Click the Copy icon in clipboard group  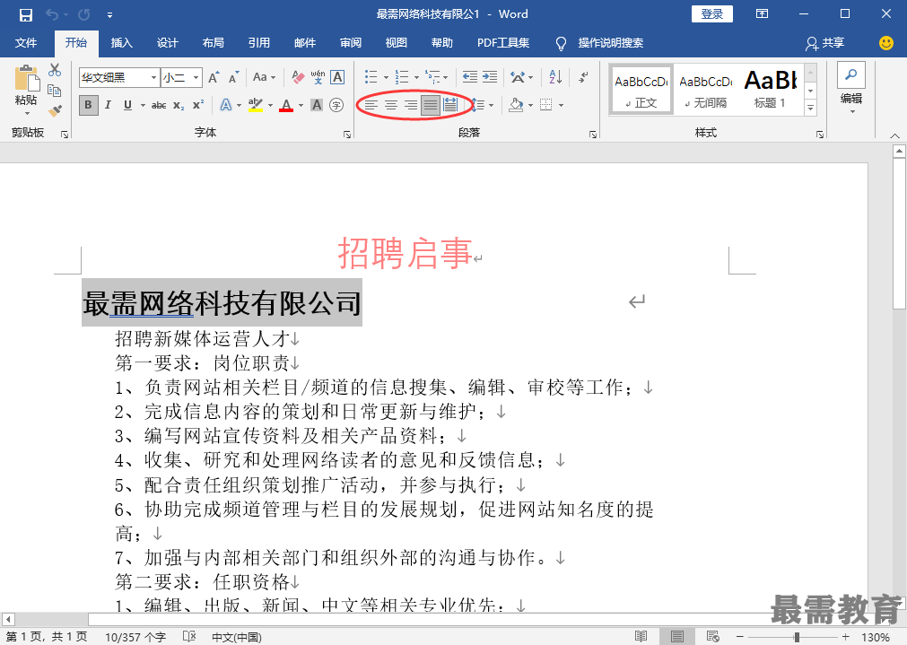click(55, 91)
